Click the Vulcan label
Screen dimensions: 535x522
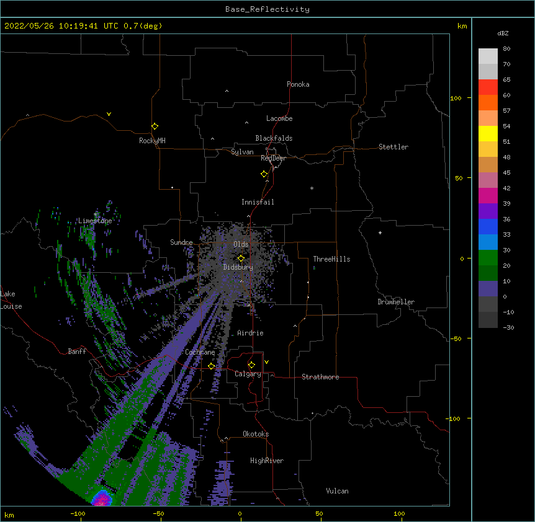coord(337,491)
